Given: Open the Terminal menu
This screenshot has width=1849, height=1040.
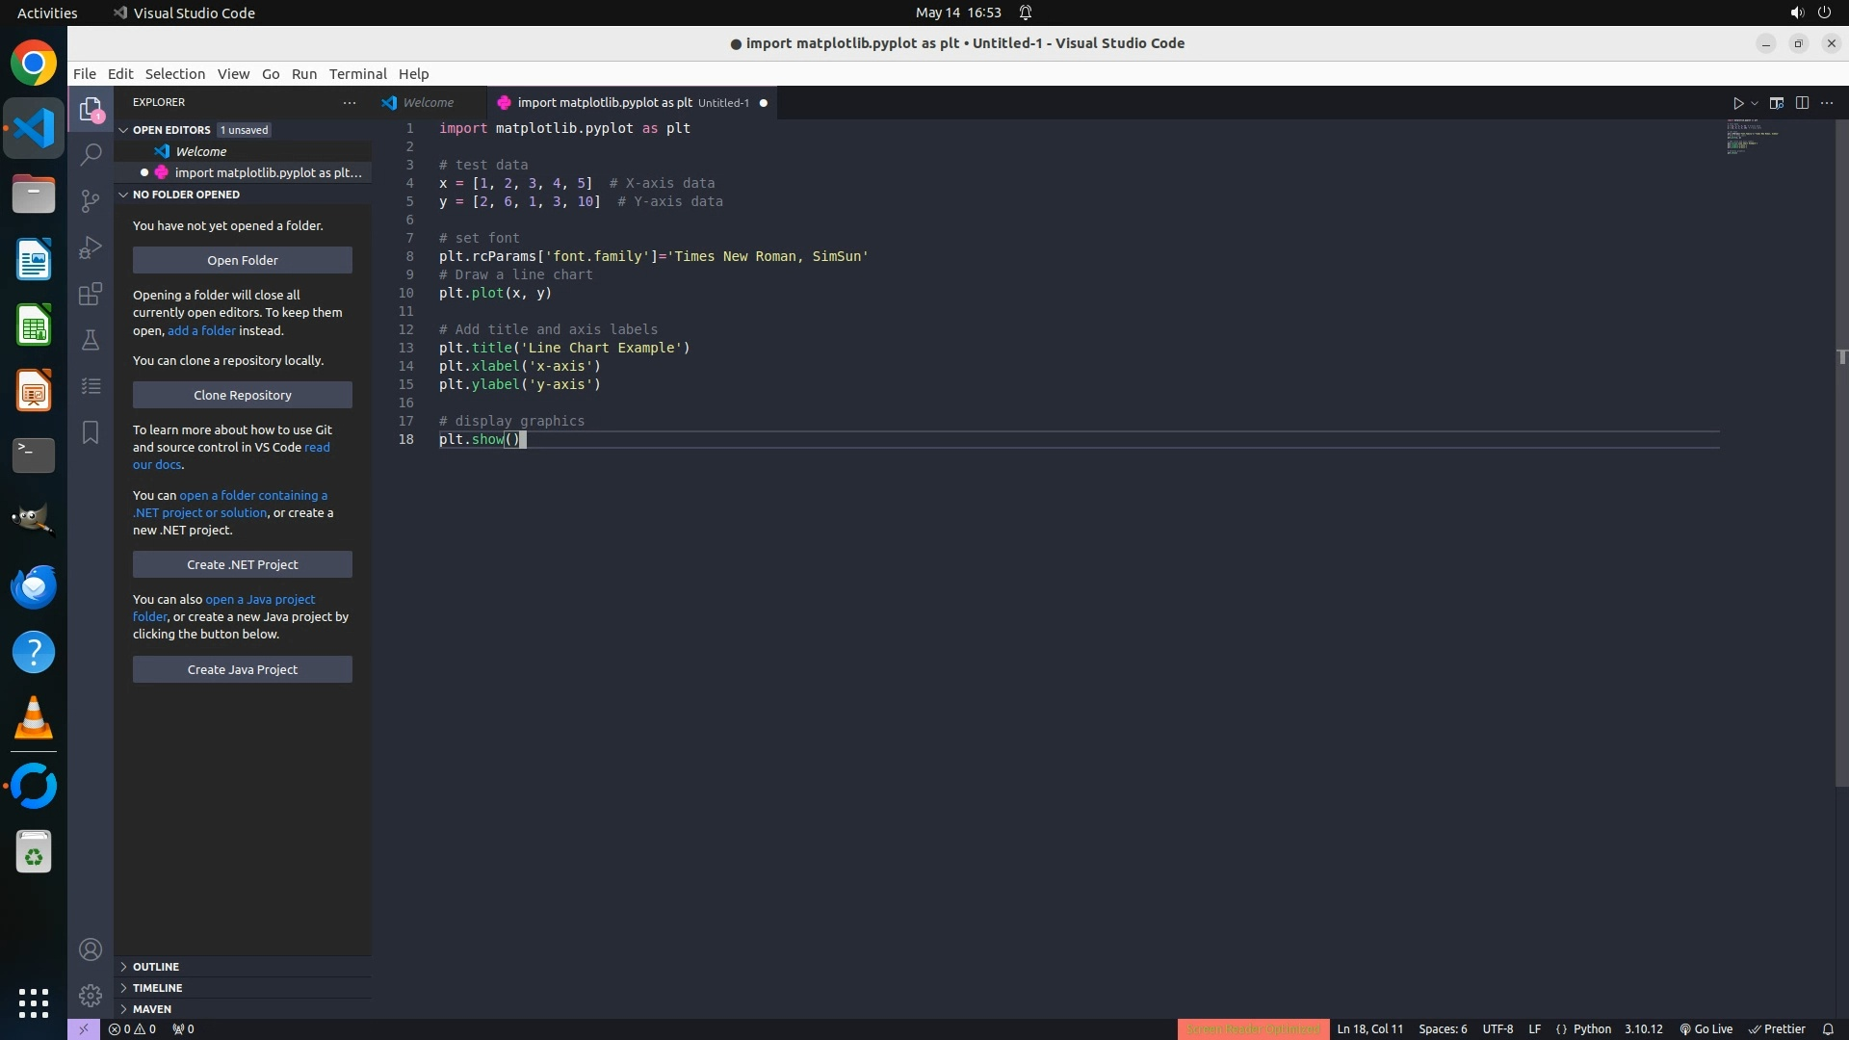Looking at the screenshot, I should tap(357, 74).
